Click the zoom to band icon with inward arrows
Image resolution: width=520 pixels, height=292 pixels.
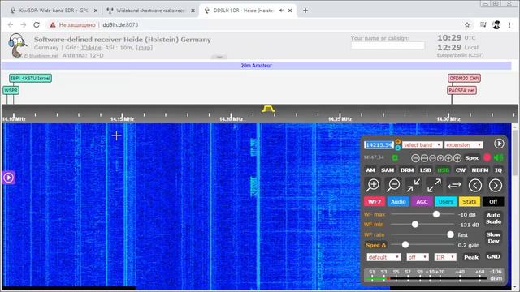pyautogui.click(x=414, y=185)
